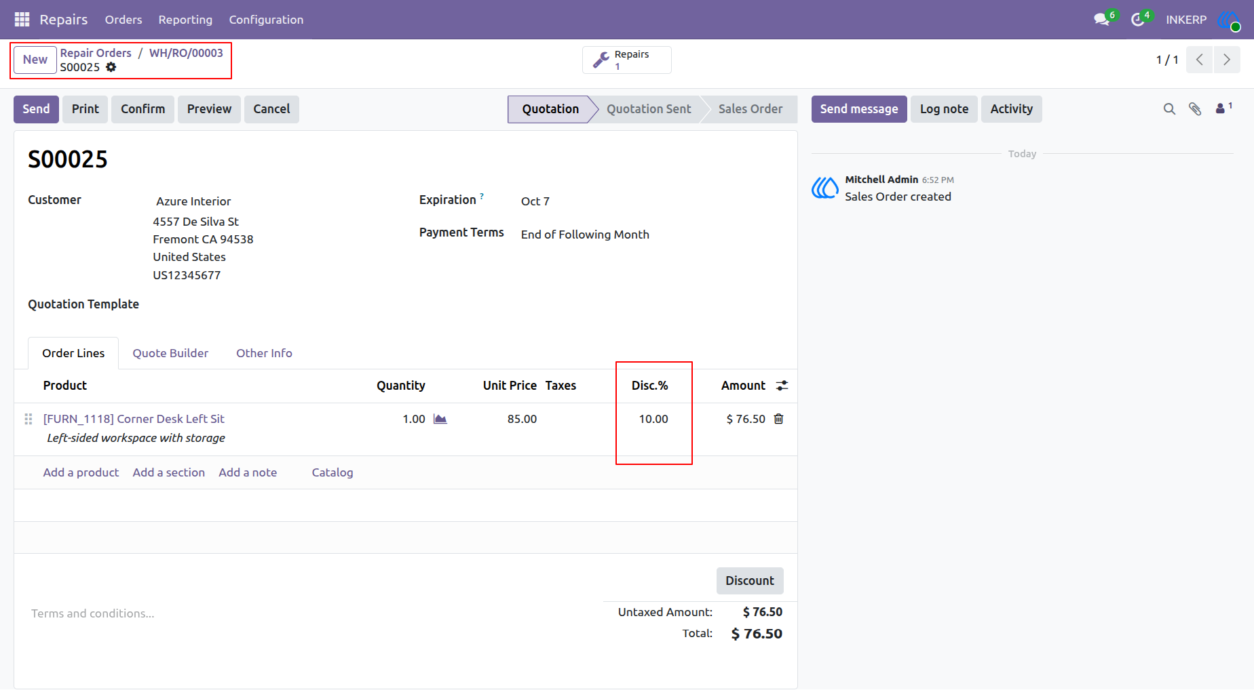Open the activities clock icon
The height and width of the screenshot is (690, 1254).
click(1138, 20)
